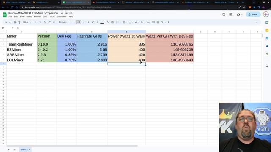Open the comments history icon
271x152 pixels.
pyautogui.click(x=231, y=14)
